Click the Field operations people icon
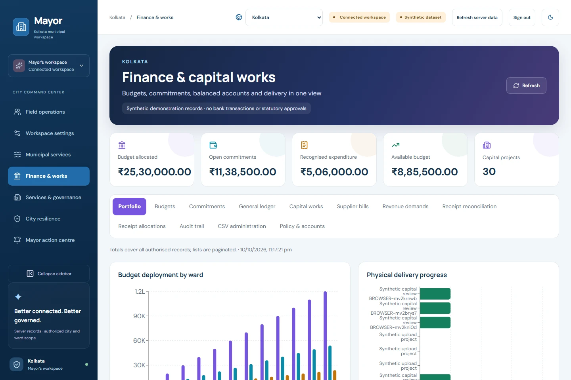Screen dimensions: 571x380 click(17, 112)
